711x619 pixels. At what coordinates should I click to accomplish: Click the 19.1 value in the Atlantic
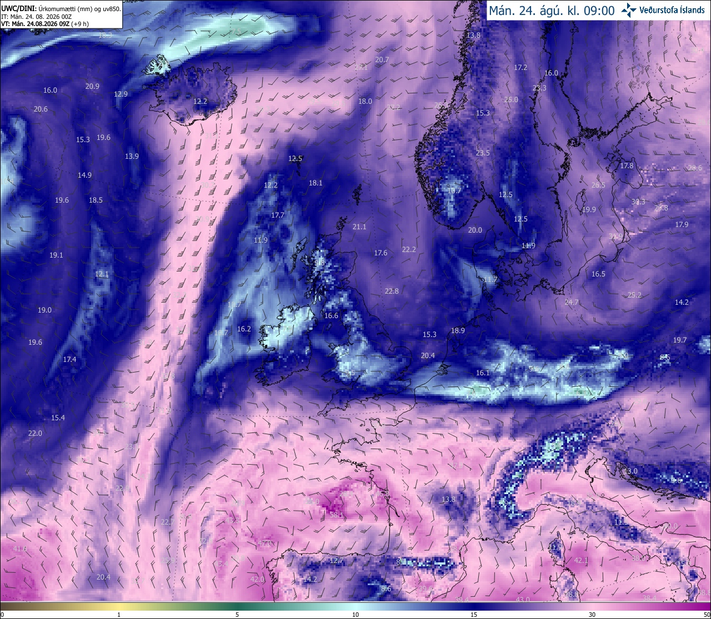point(56,255)
